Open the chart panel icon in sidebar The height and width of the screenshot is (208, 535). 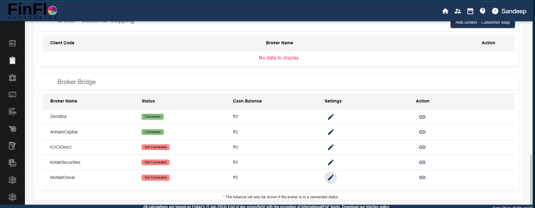pyautogui.click(x=12, y=94)
